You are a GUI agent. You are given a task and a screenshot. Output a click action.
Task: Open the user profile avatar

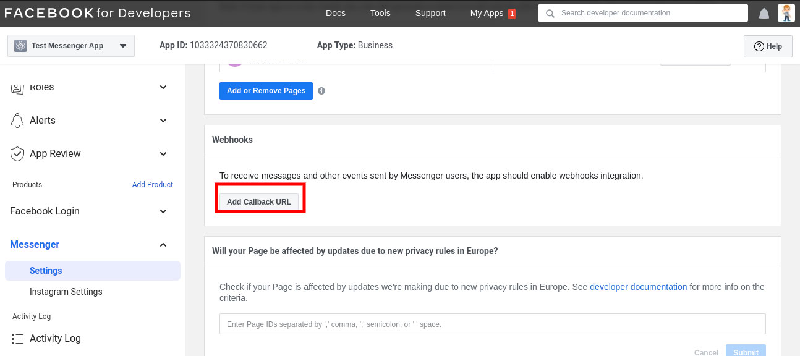point(786,13)
